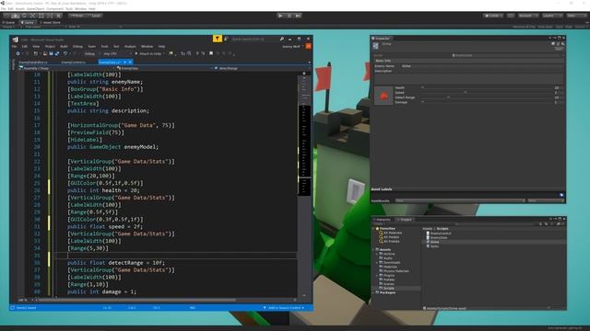Click the Unity Play button
This screenshot has width=590, height=331.
pos(280,16)
